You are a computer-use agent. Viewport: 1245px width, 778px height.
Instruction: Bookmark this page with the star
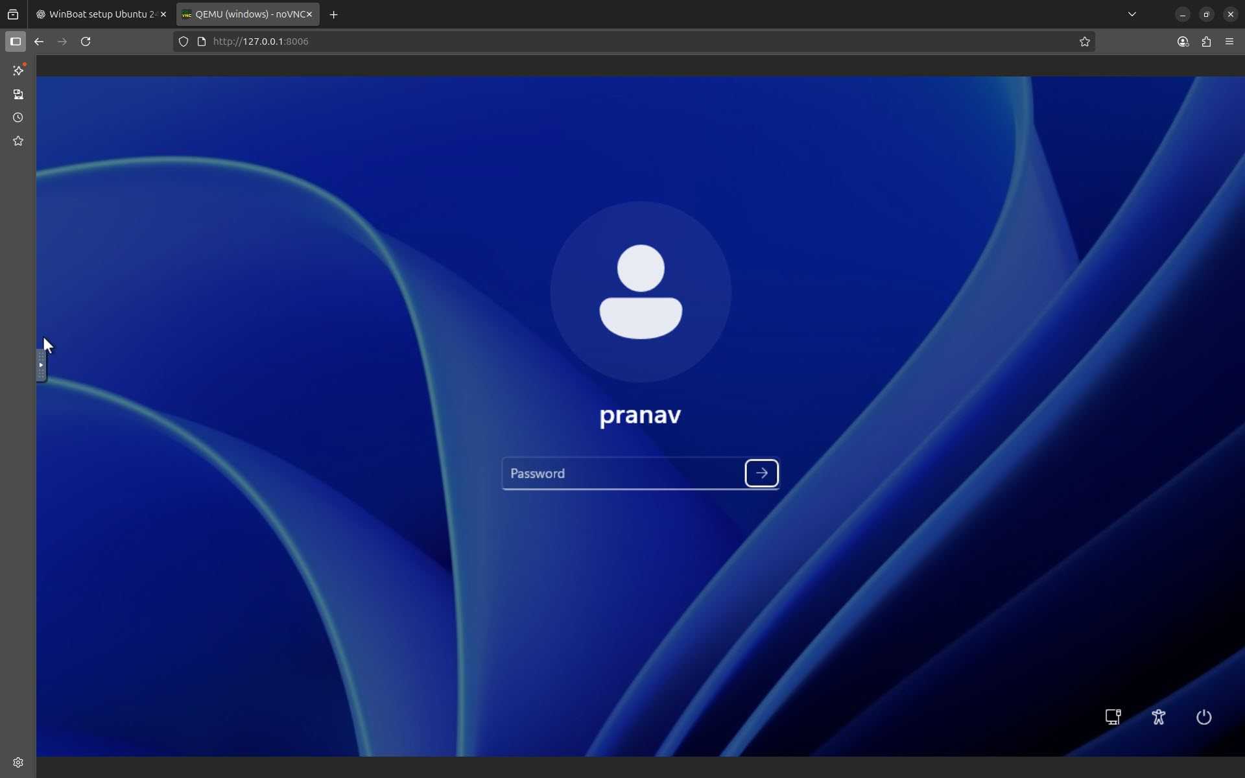[x=1084, y=41]
